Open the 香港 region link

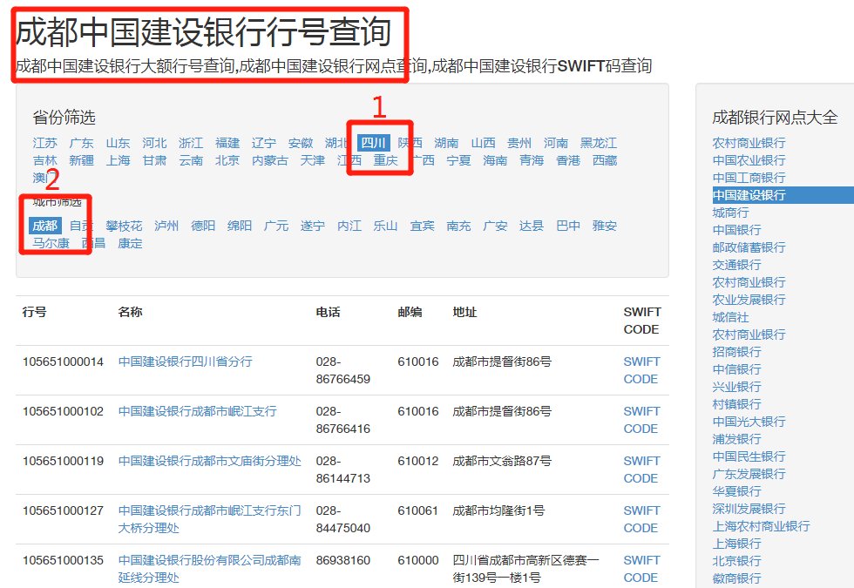(568, 160)
